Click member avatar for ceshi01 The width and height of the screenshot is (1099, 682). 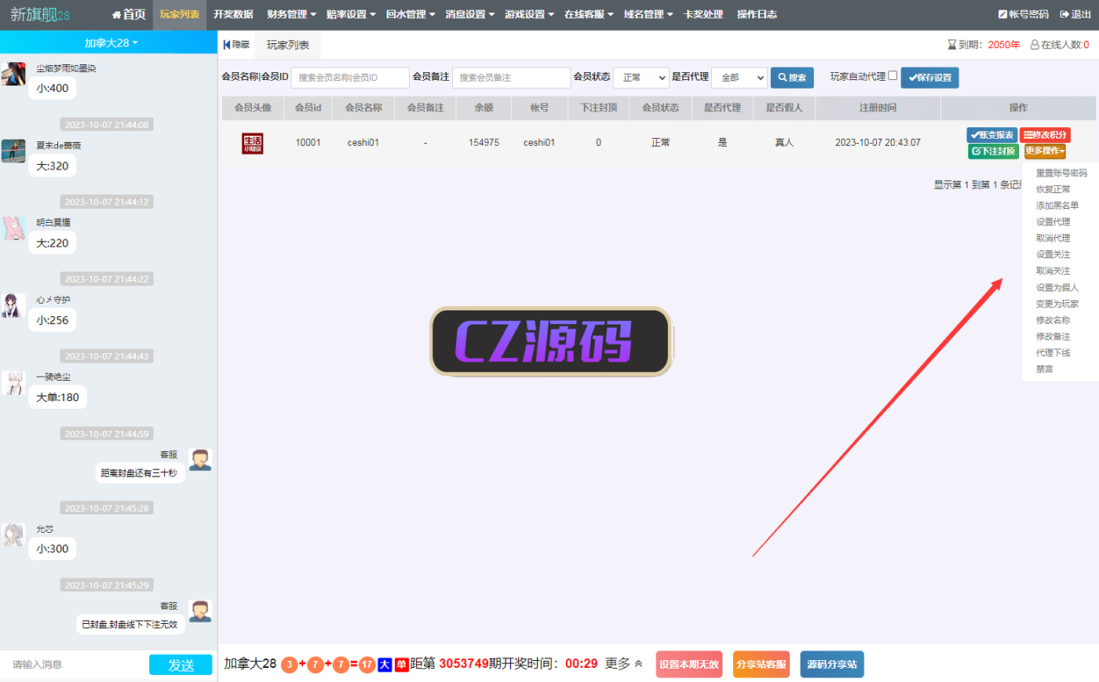pos(252,143)
